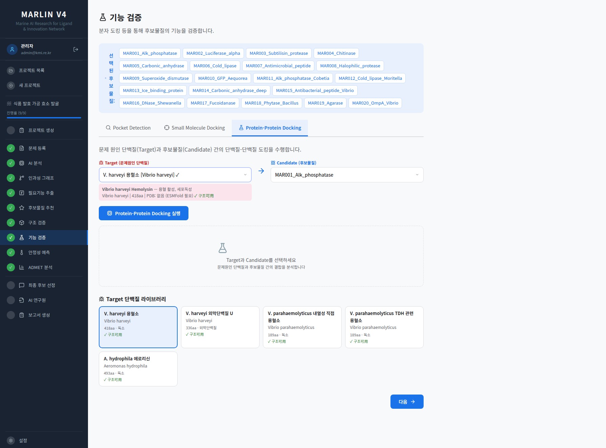Open 새 프로젝트 menu item
This screenshot has width=606, height=448.
(x=44, y=85)
